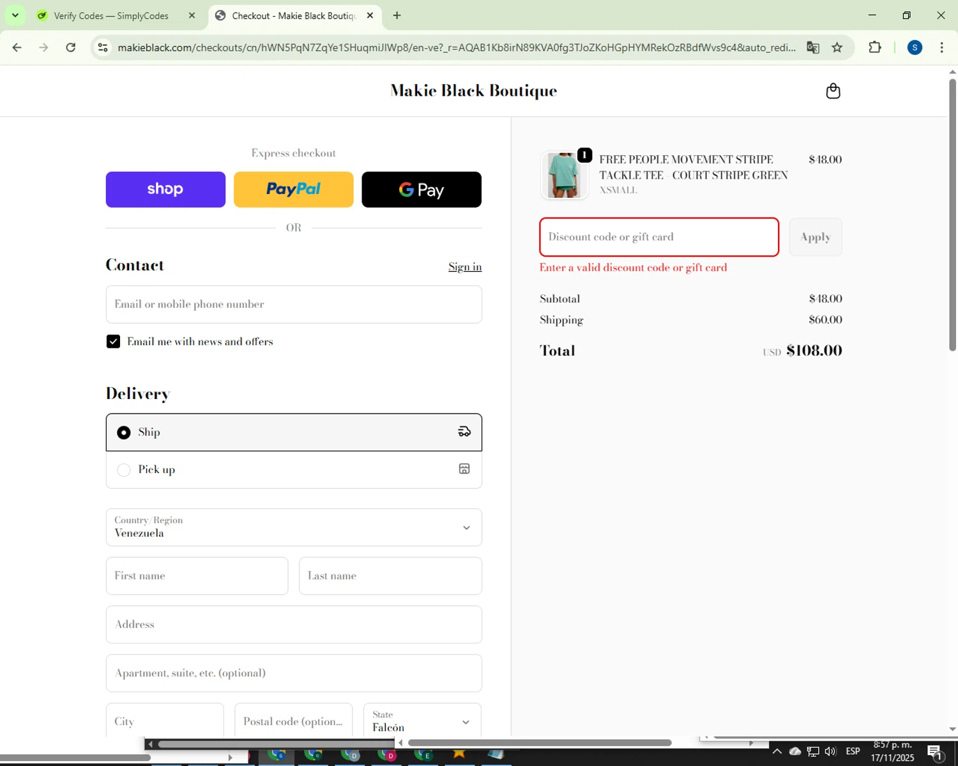The width and height of the screenshot is (958, 766).
Task: Select the Pick up delivery option
Action: point(294,470)
